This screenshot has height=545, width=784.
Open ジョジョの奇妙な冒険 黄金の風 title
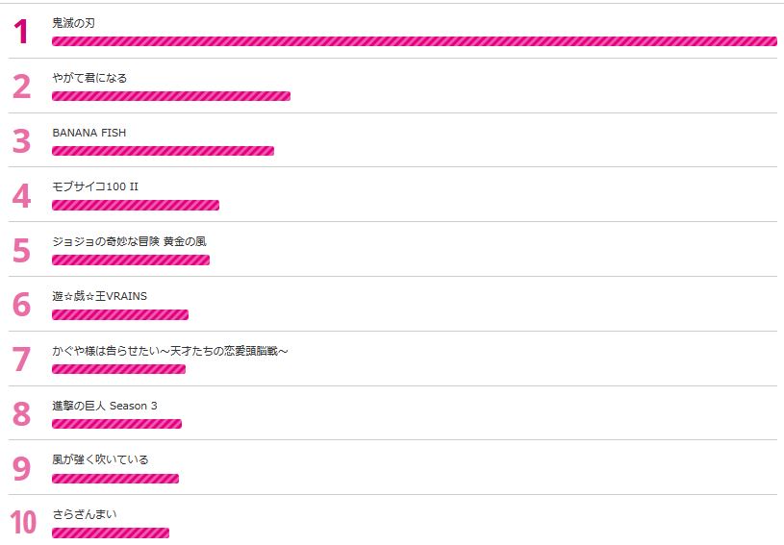pyautogui.click(x=129, y=241)
